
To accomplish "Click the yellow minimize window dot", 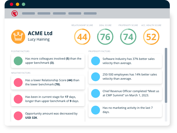I will [x=18, y=4].
